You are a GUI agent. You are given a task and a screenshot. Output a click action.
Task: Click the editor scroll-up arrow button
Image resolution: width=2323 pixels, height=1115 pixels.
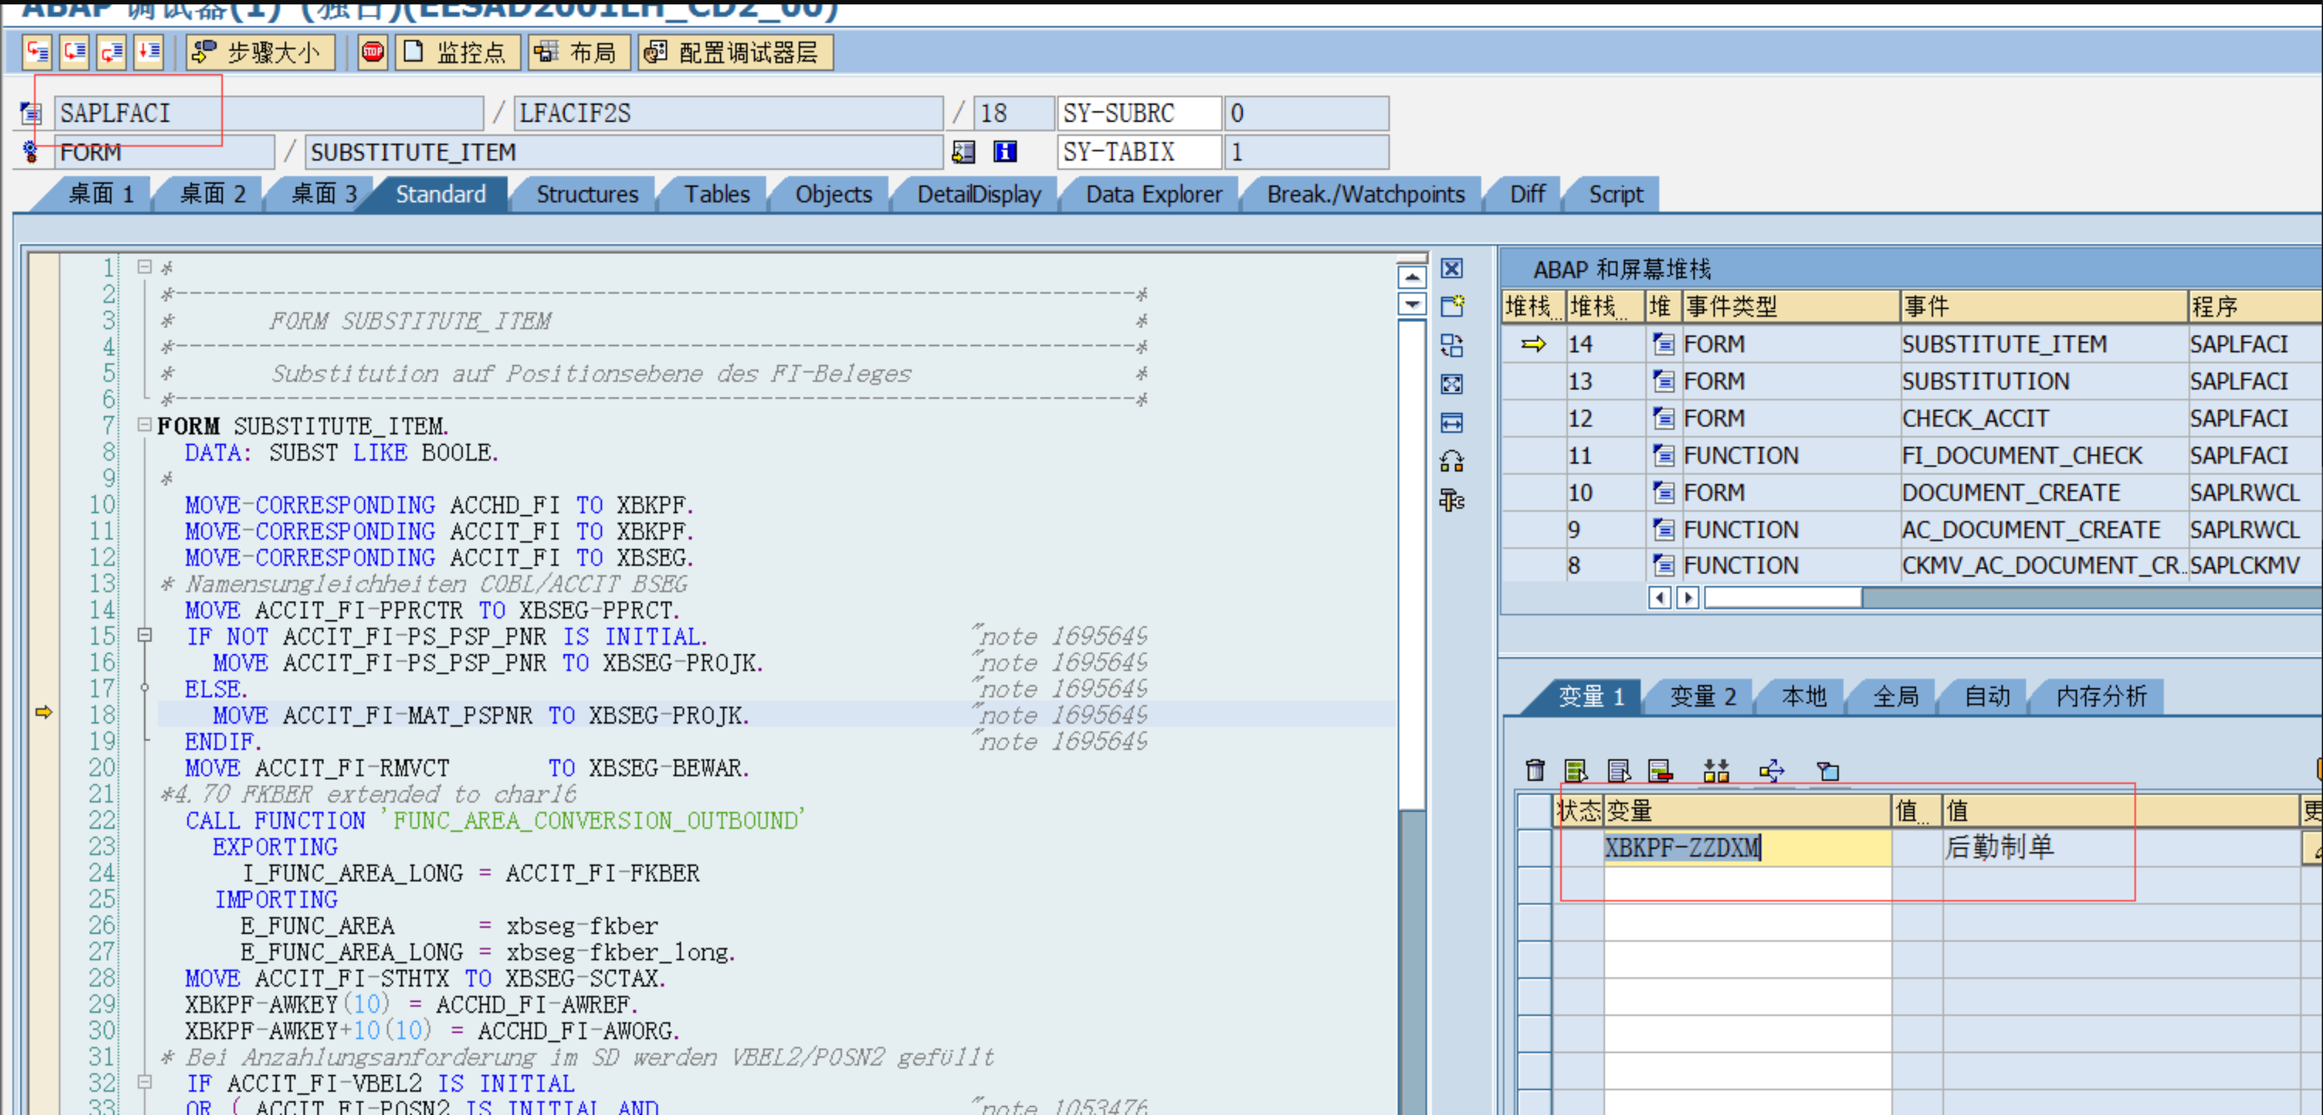click(1411, 277)
